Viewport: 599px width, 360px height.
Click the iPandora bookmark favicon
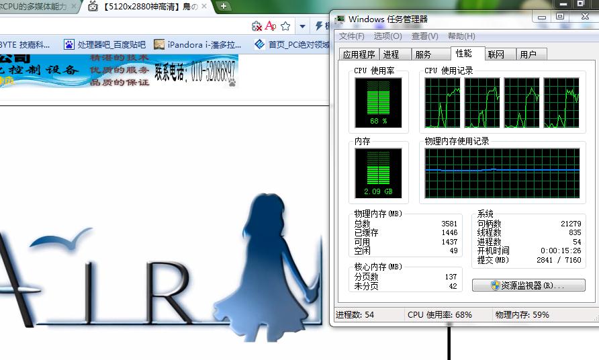coord(159,45)
